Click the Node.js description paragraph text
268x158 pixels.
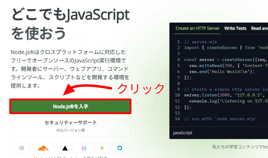click(70, 69)
